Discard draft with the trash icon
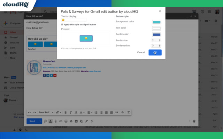Screen dimensions: 223x139 coord(194,121)
